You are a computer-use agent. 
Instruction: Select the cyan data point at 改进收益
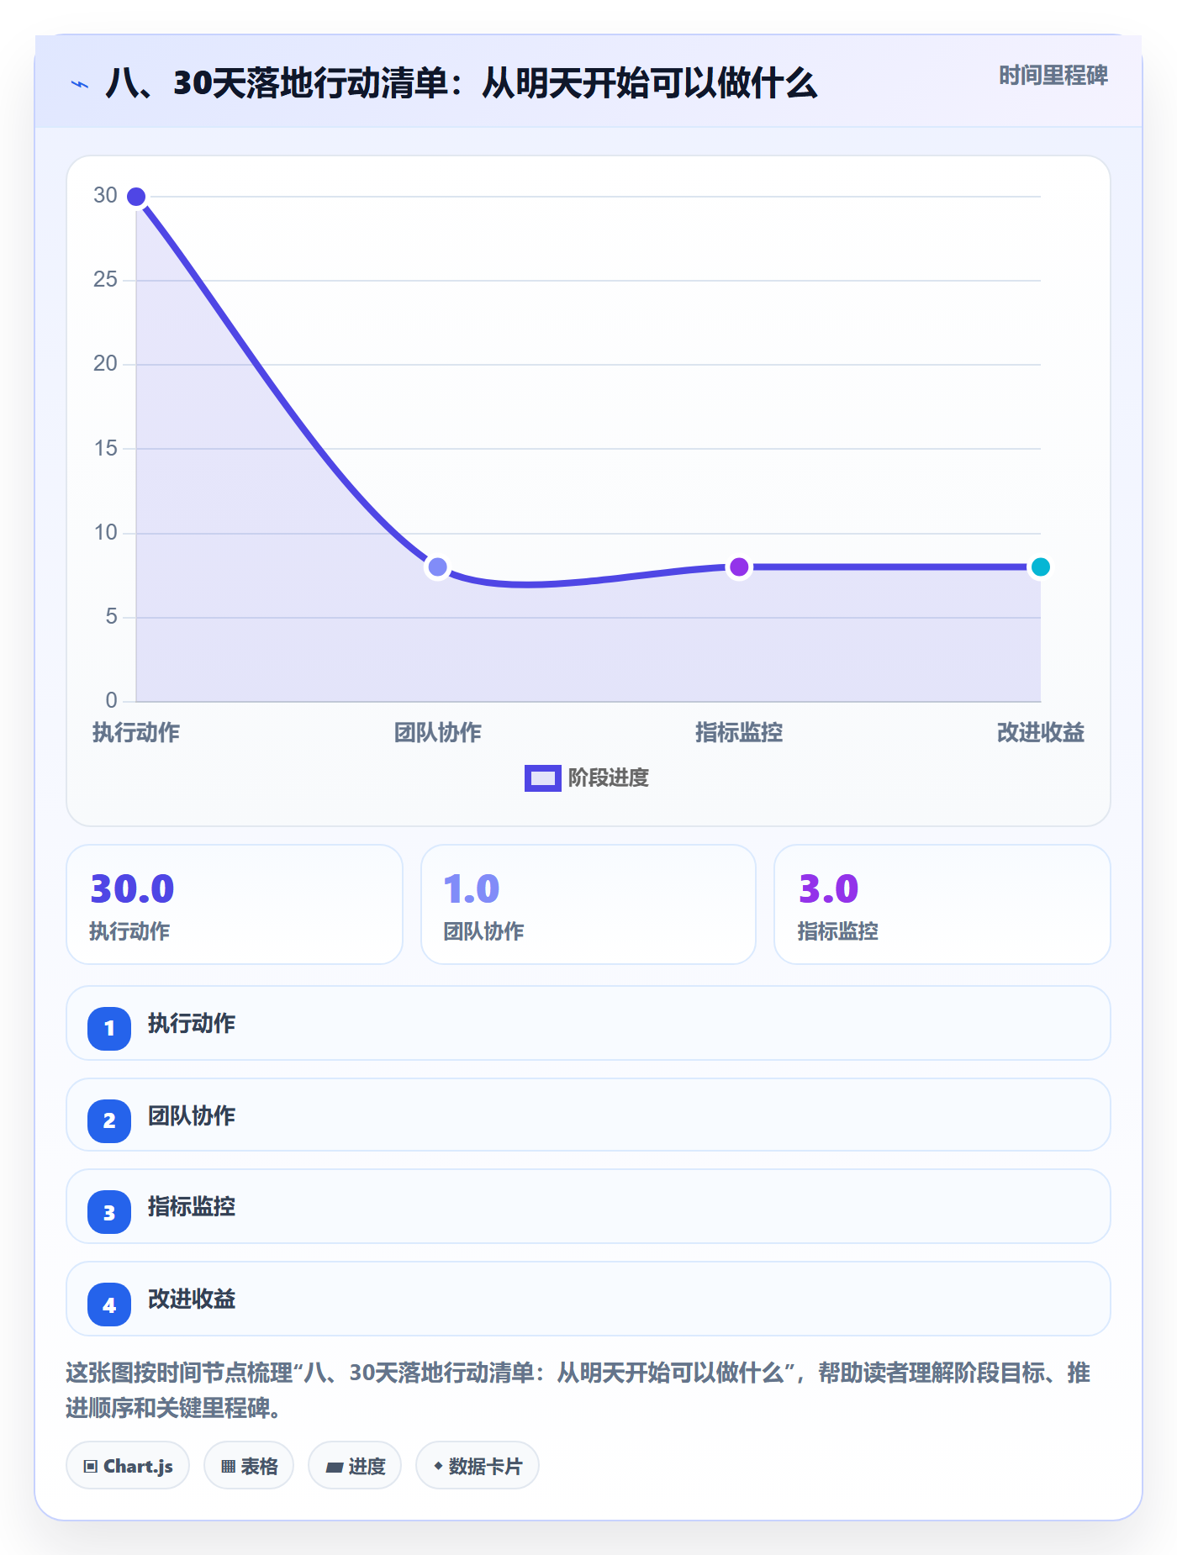click(x=1040, y=567)
